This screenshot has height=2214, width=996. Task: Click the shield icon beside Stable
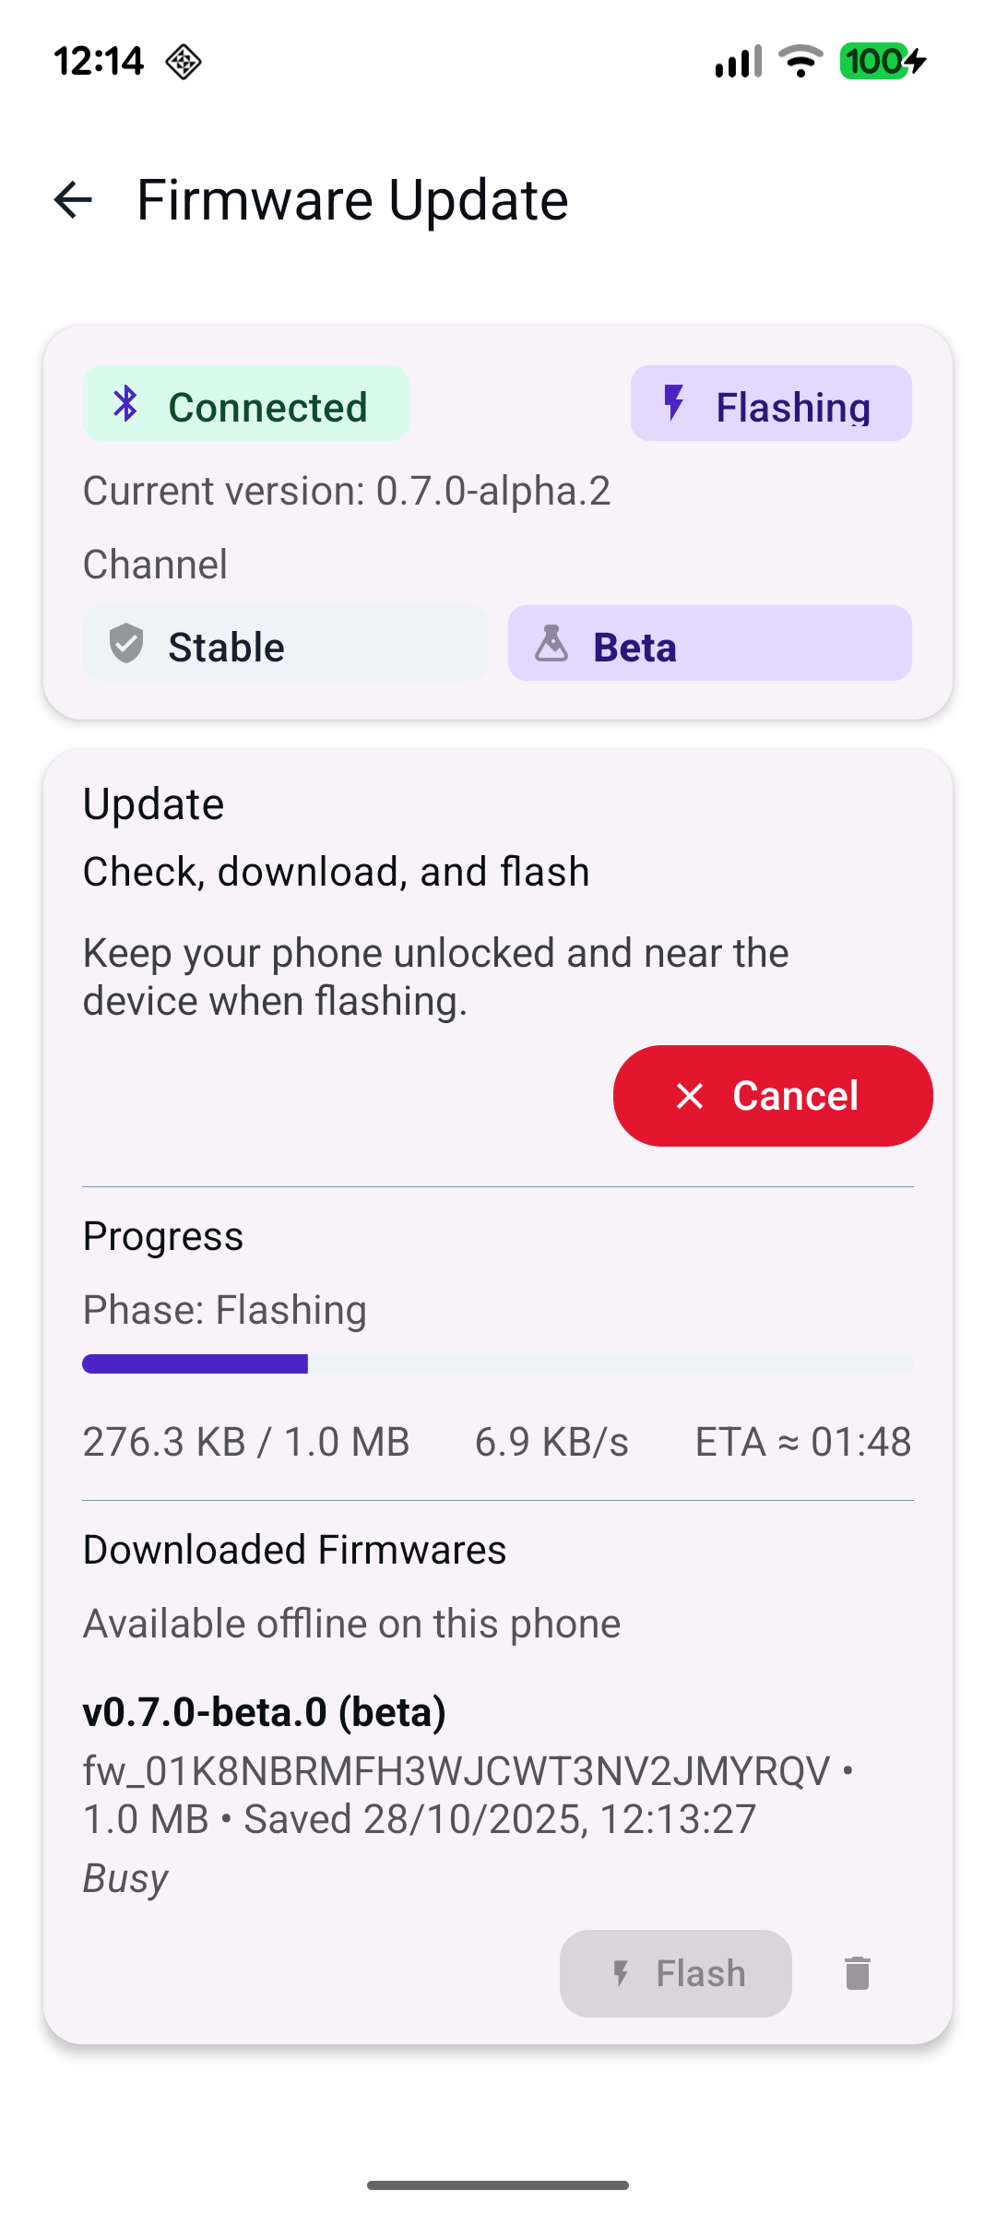click(x=126, y=644)
